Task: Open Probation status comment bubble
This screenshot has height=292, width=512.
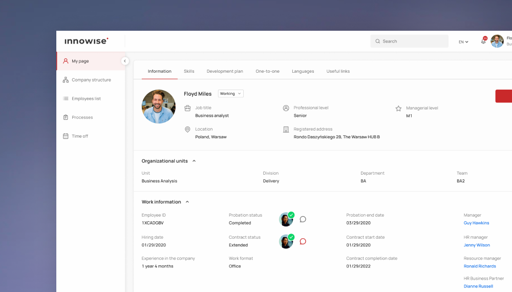Action: [303, 219]
